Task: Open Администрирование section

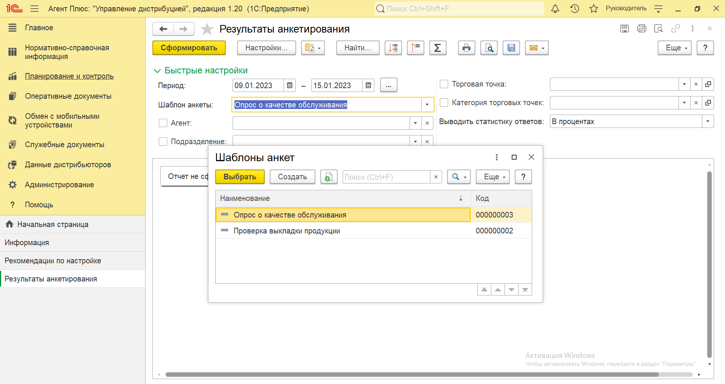Action: 59,185
